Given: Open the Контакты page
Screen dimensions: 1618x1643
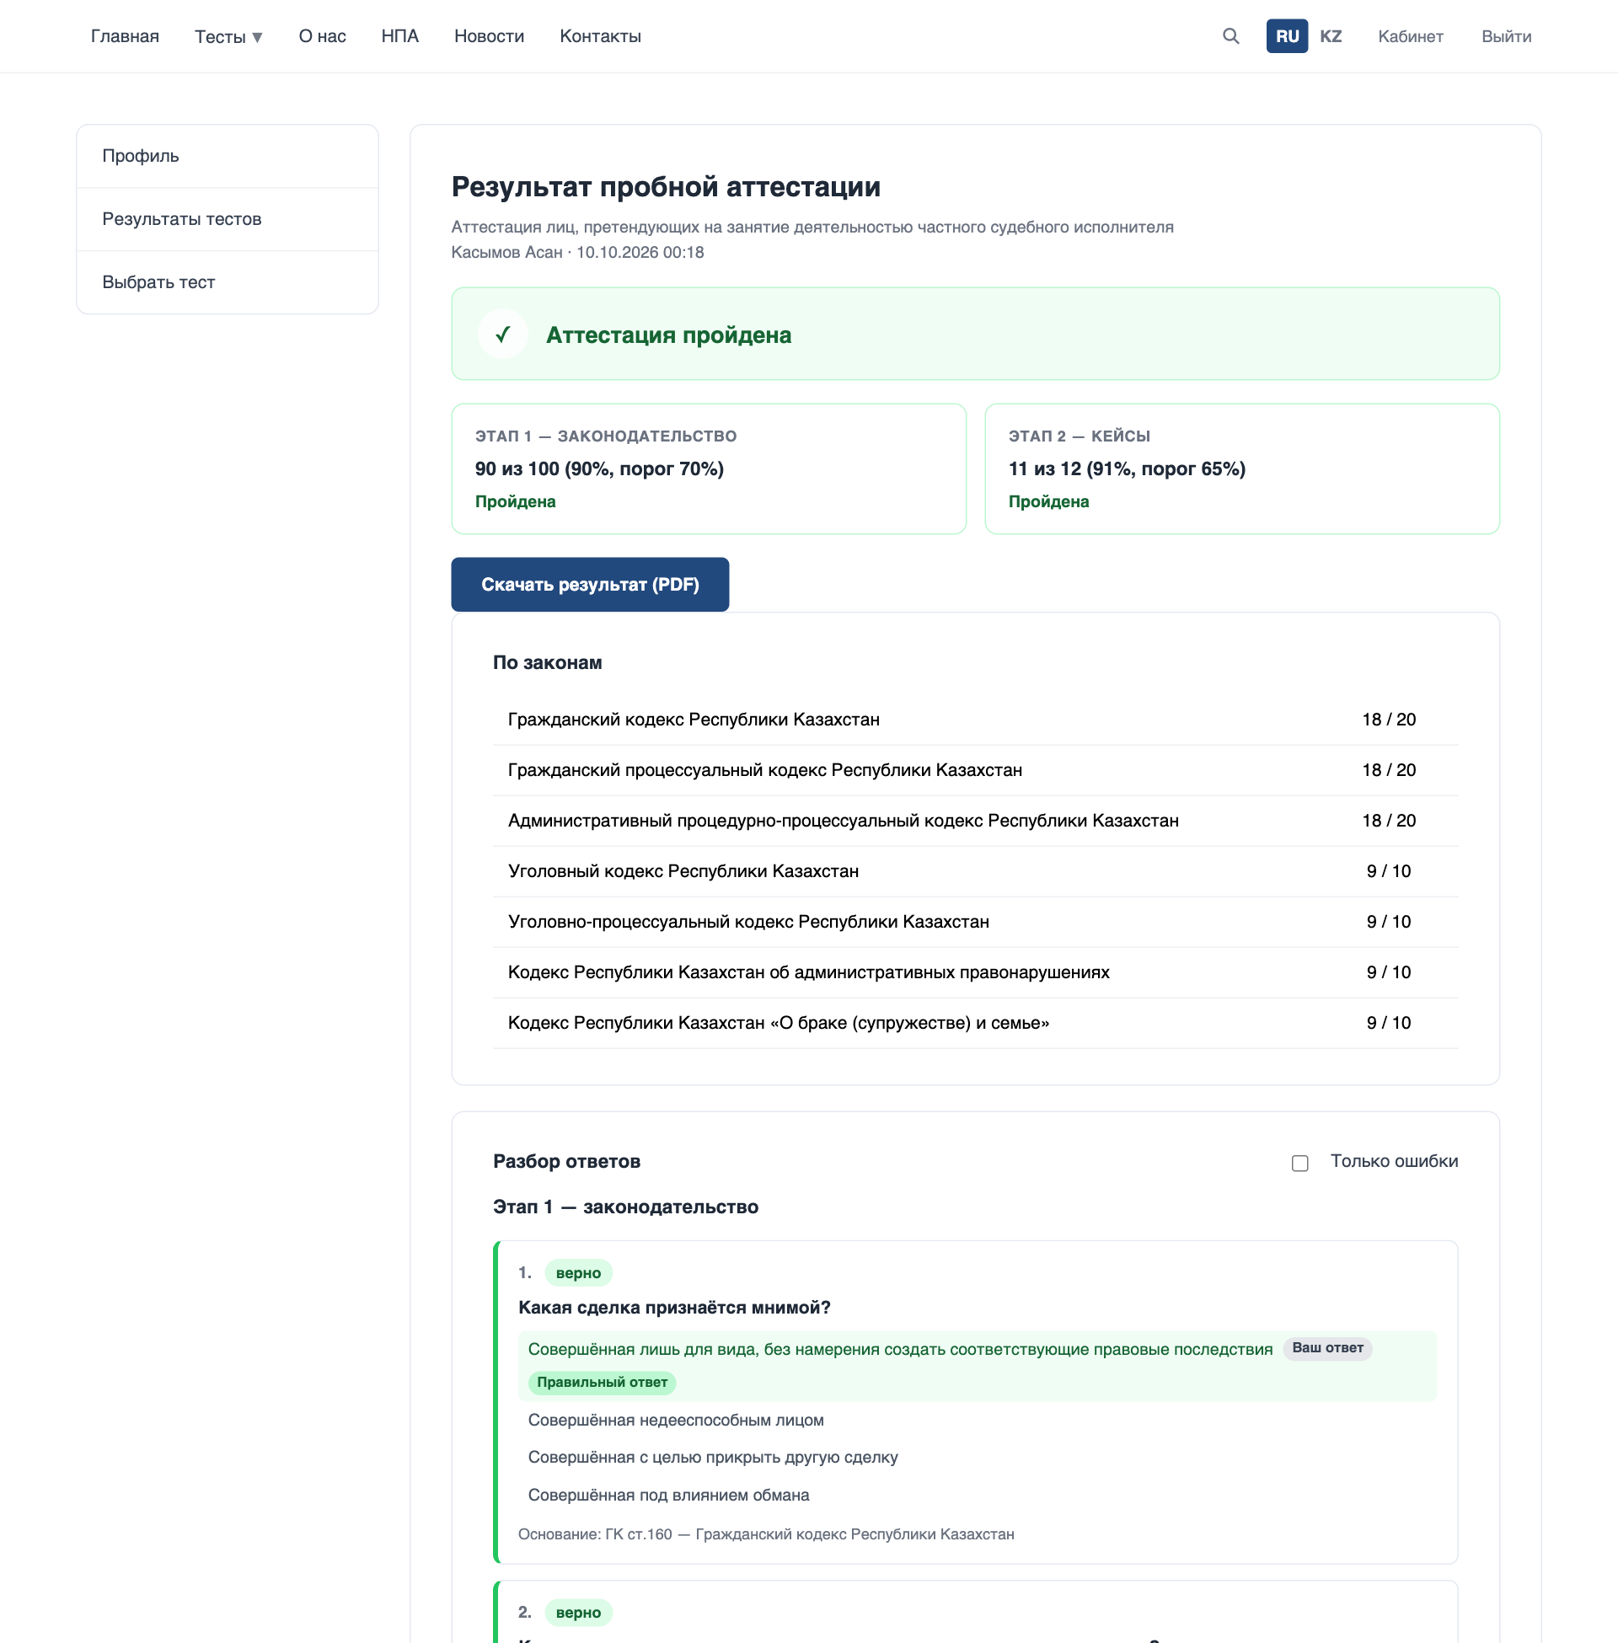Looking at the screenshot, I should click(x=600, y=36).
